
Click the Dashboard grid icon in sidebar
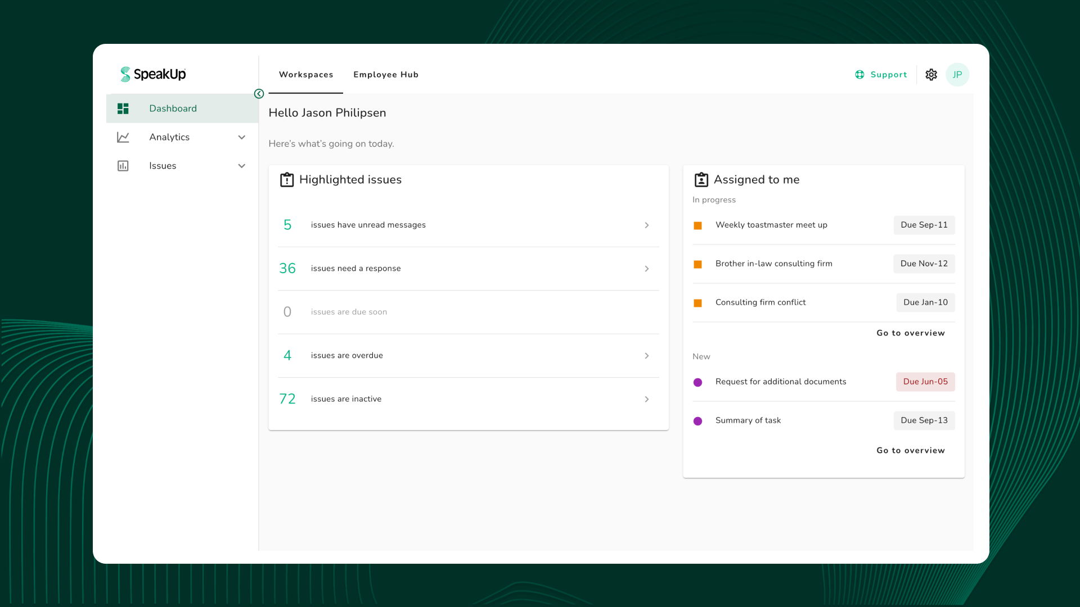point(123,108)
